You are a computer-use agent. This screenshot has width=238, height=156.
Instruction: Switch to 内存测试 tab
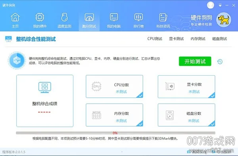[x=198, y=39]
